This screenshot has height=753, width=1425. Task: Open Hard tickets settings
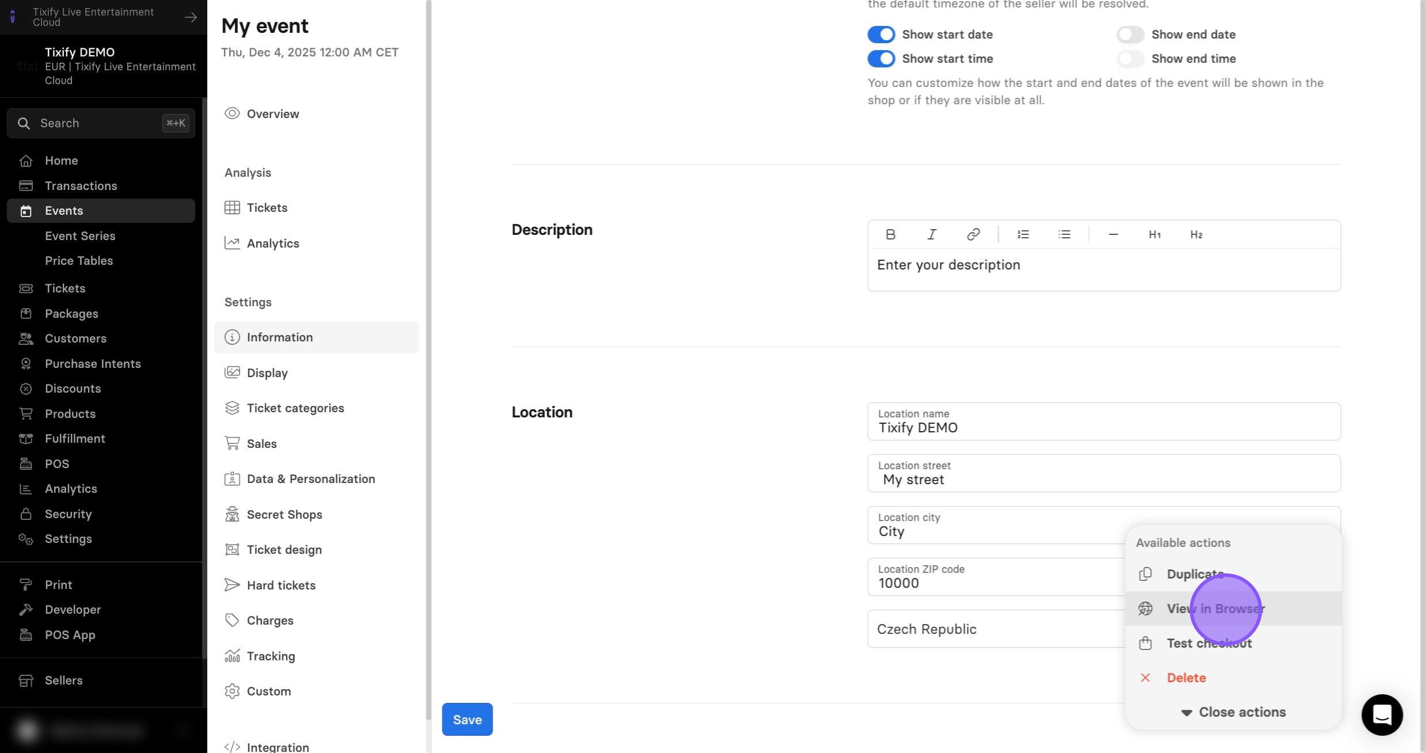click(x=316, y=585)
